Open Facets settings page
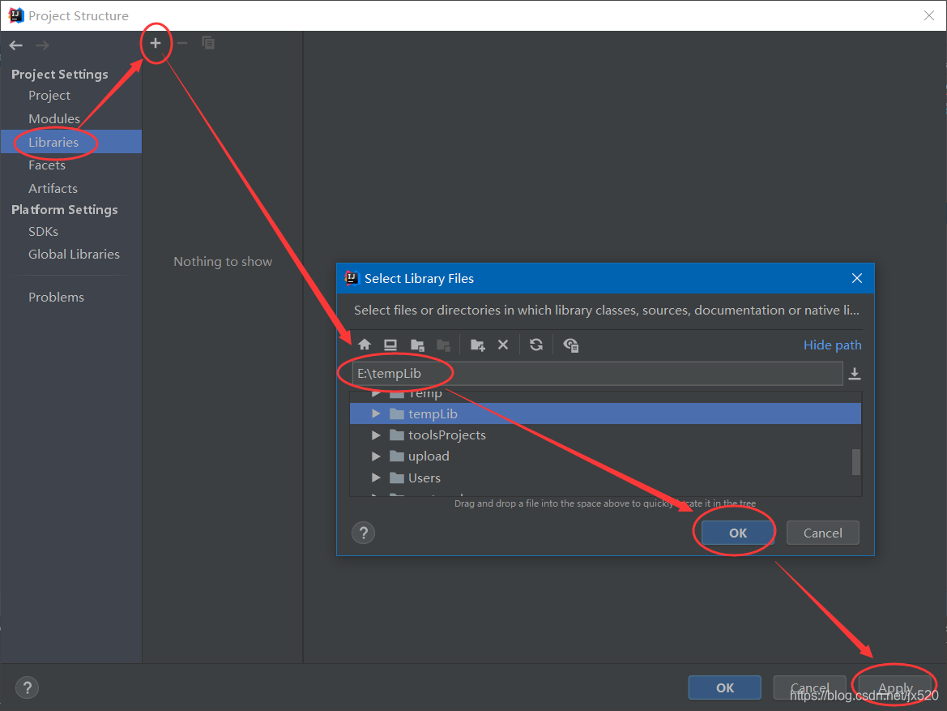 (x=46, y=165)
